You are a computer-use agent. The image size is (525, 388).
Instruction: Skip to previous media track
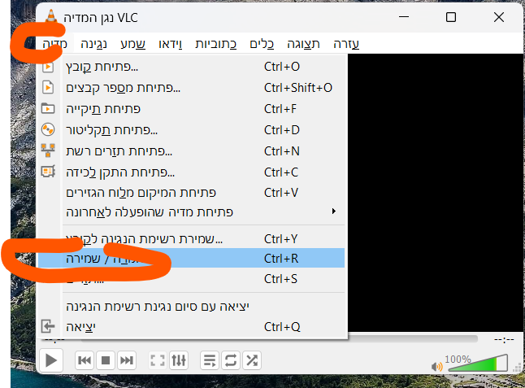coord(85,360)
